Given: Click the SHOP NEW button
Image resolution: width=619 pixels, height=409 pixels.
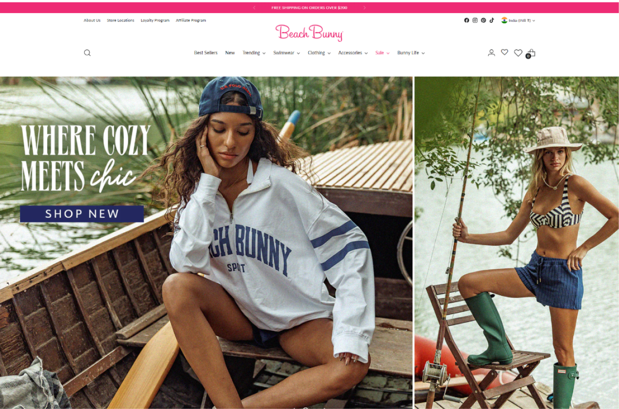Looking at the screenshot, I should click(82, 214).
